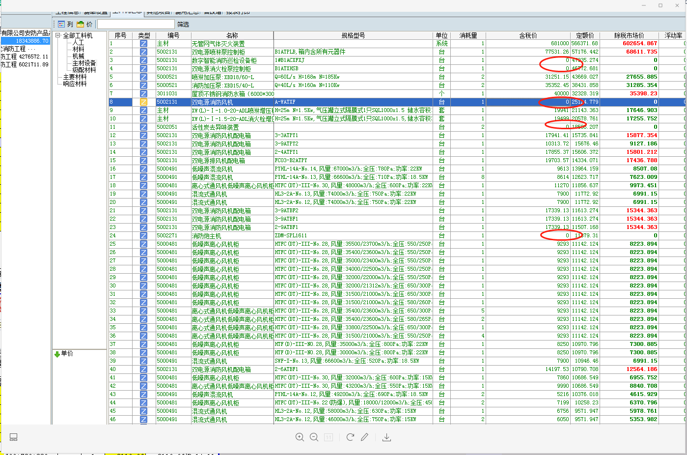The image size is (687, 455).
Task: Select the 主材设备 tree item
Action: pos(84,63)
